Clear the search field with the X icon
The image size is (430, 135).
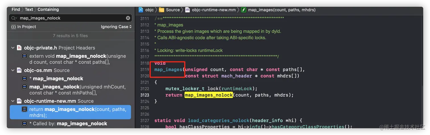click(128, 18)
